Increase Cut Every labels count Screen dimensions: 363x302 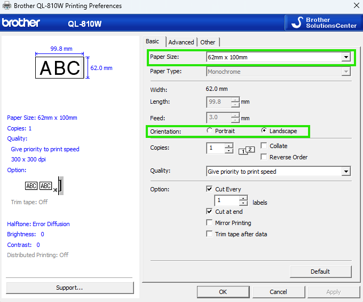(243, 198)
